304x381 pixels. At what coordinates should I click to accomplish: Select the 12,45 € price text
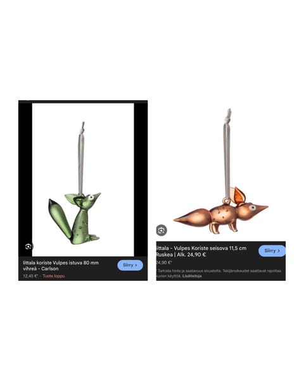click(x=30, y=276)
